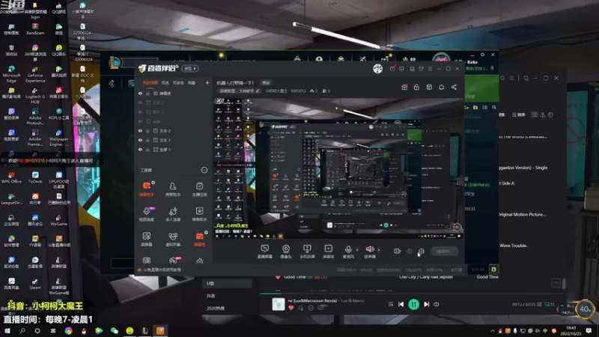Viewport: 599px width, 337px height.
Task: Toggle the faded eye preview icon in toolbar
Action: (410, 251)
